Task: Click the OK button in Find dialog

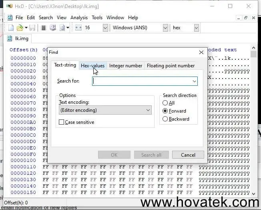Action: click(x=114, y=155)
